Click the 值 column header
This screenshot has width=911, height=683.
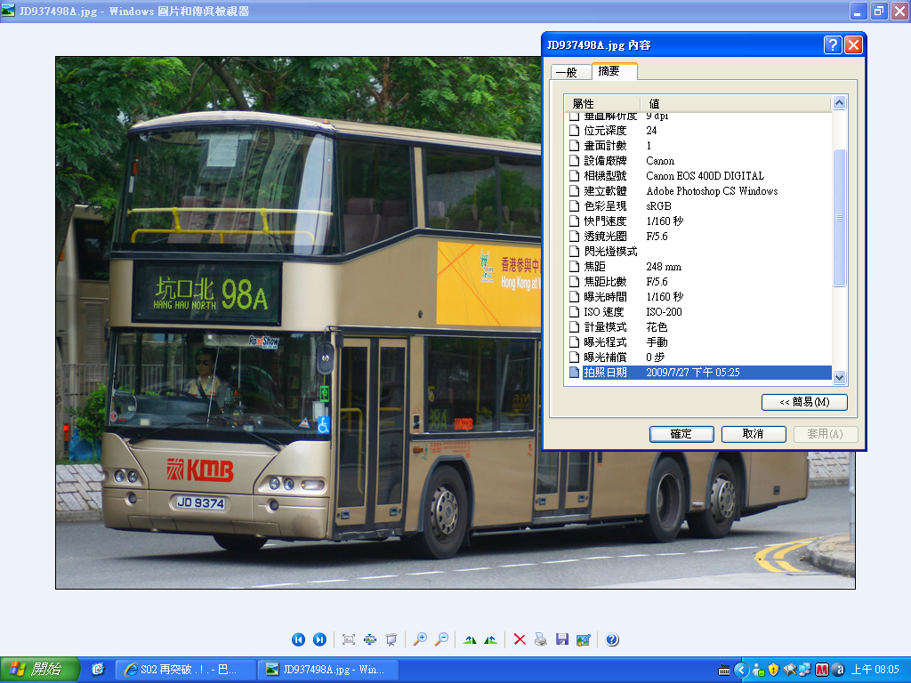point(736,103)
